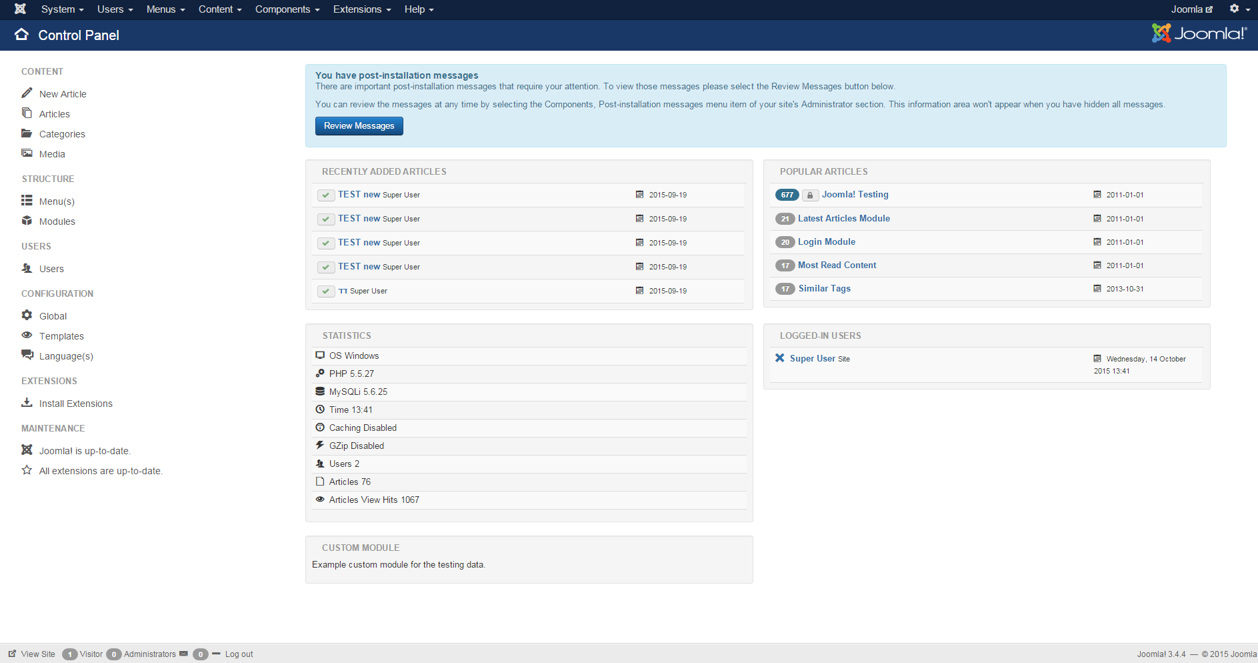Click the Media image icon in sidebar

click(27, 153)
